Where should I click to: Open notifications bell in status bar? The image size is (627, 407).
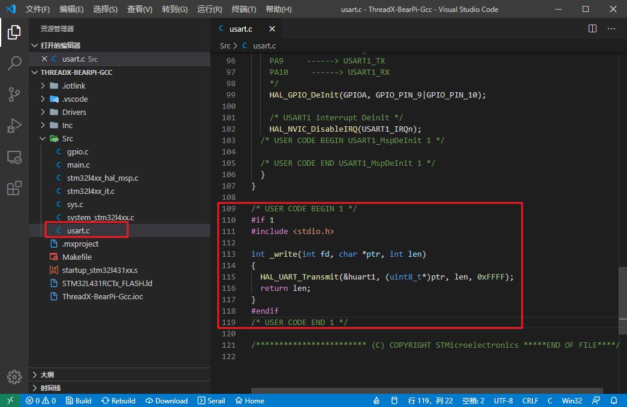pos(614,400)
